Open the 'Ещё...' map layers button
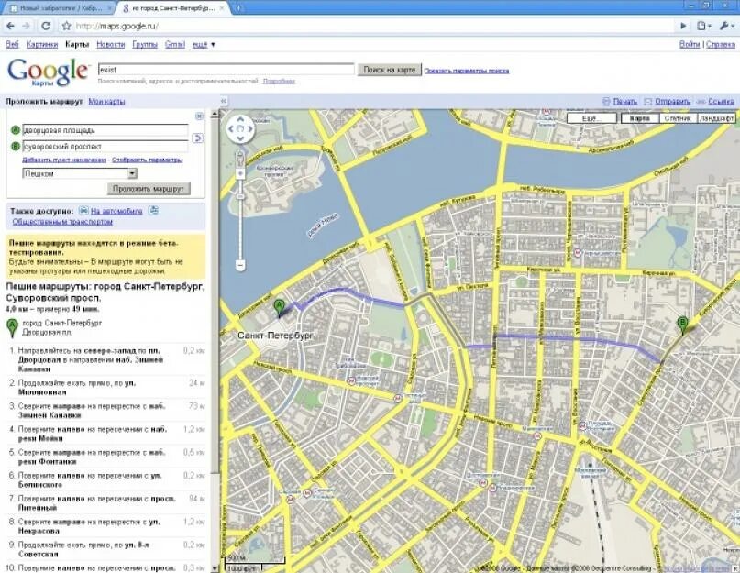 coord(591,118)
